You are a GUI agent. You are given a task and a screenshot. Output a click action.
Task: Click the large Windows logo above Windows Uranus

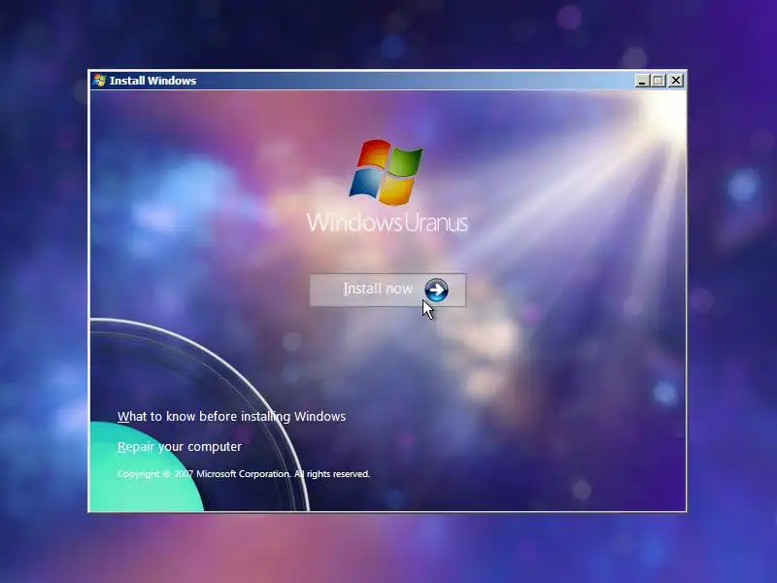point(387,172)
